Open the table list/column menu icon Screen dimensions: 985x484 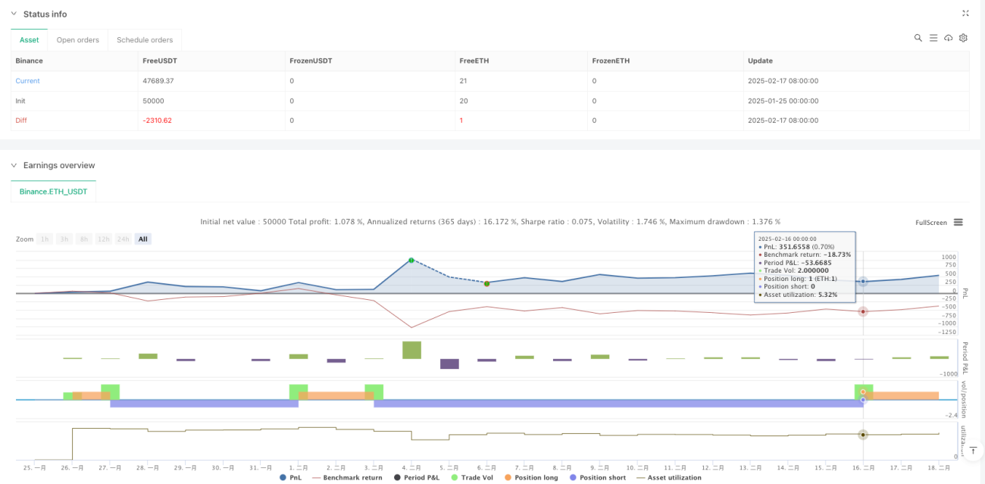coord(933,38)
